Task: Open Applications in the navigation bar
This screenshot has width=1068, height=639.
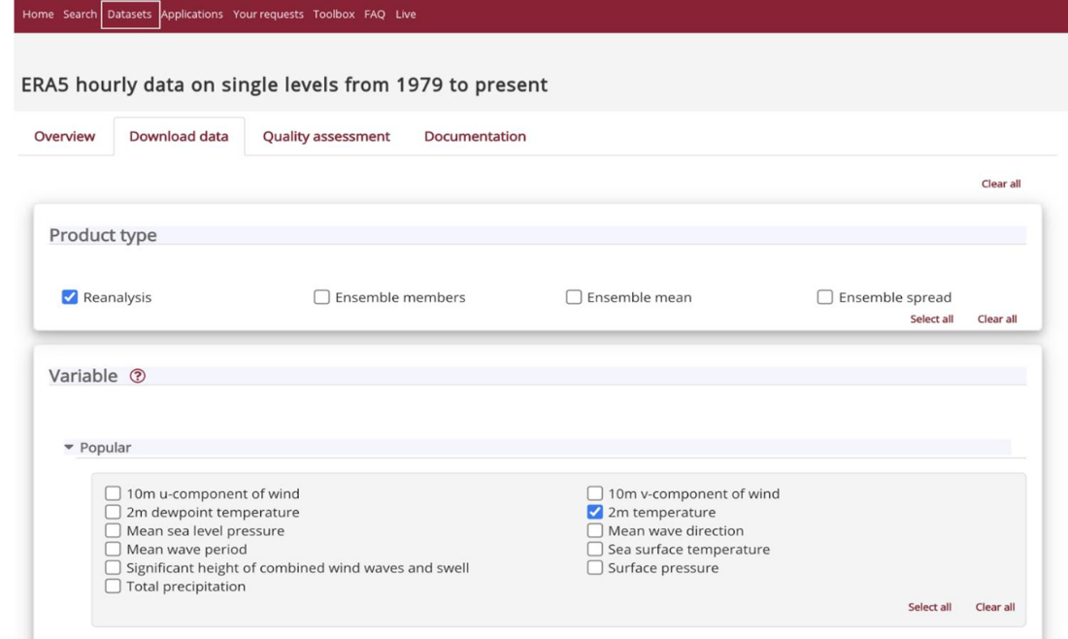Action: click(x=192, y=15)
